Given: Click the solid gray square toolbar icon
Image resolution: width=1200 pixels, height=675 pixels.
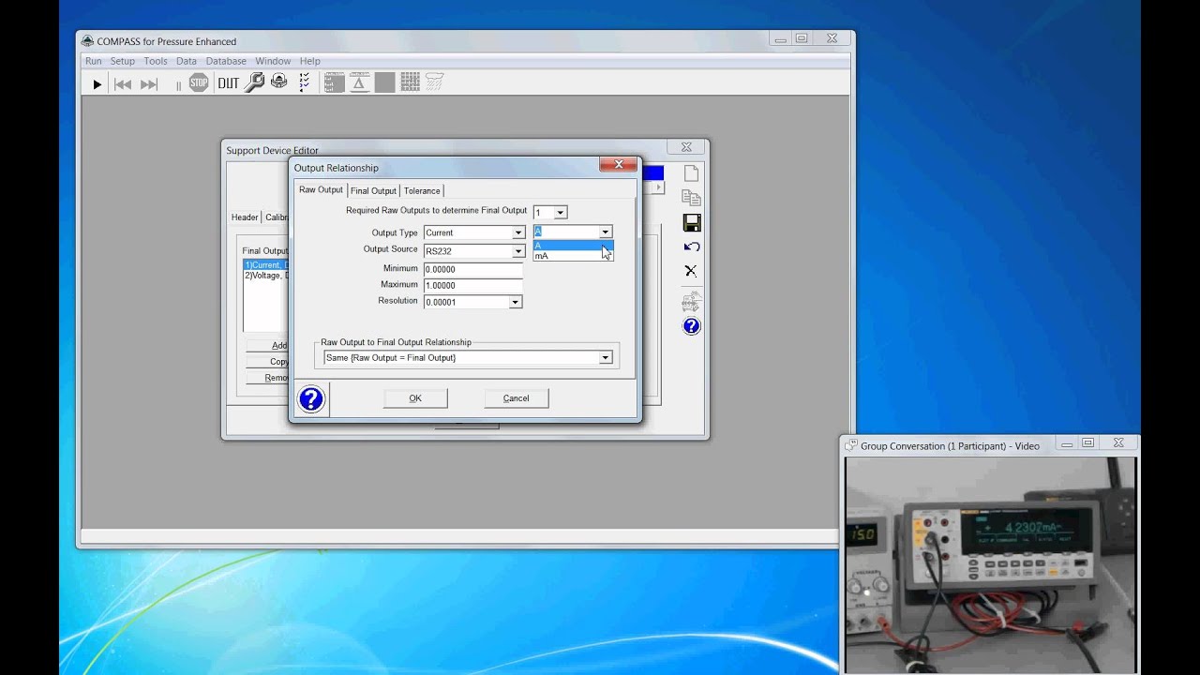Looking at the screenshot, I should pyautogui.click(x=384, y=82).
